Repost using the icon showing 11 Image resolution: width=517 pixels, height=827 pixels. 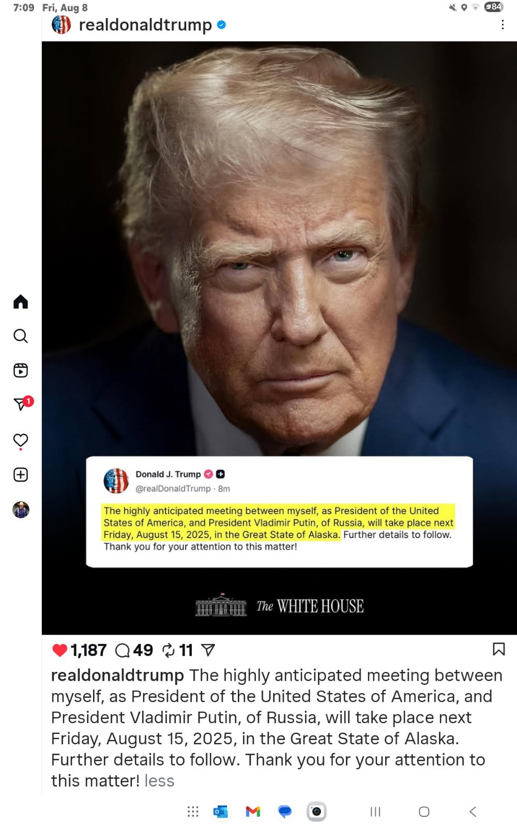pyautogui.click(x=169, y=650)
